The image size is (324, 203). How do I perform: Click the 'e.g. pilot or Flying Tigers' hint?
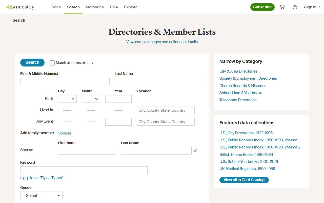[x=42, y=178]
